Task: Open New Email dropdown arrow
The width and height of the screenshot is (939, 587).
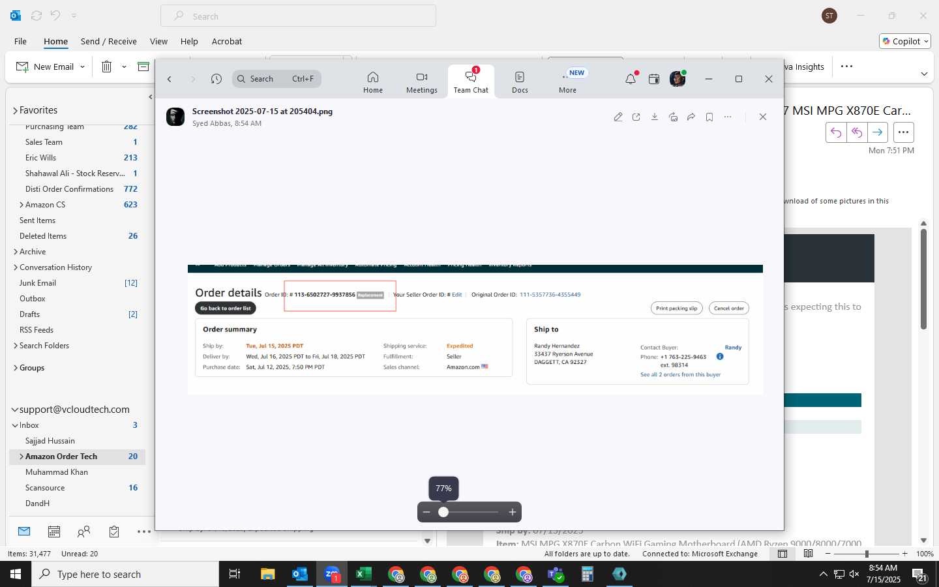Action: [x=82, y=67]
